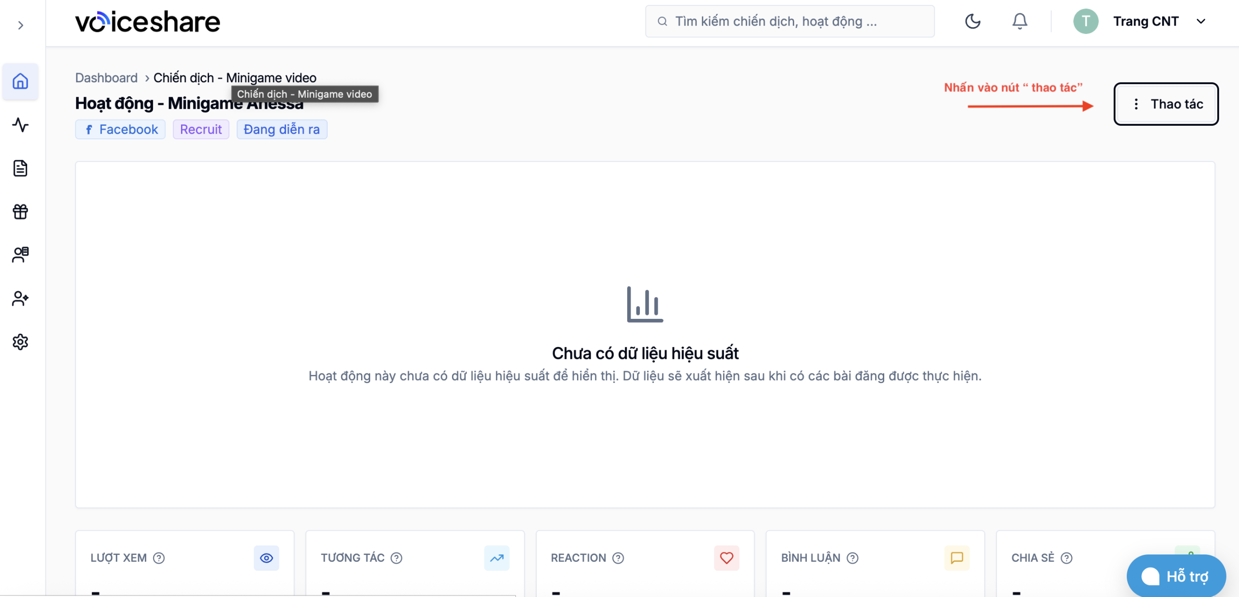Screen dimensions: 1239x597
Task: Click the Facebook platform tag
Action: coord(121,130)
